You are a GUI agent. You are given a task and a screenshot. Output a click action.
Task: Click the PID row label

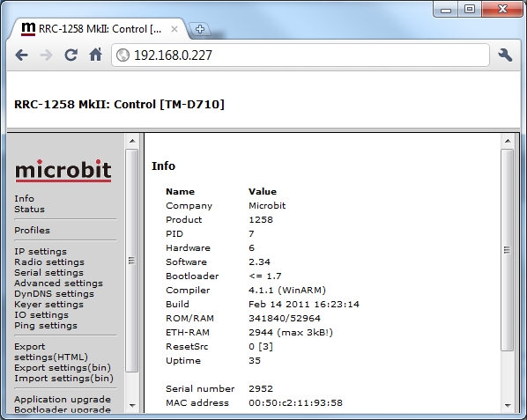coord(174,233)
